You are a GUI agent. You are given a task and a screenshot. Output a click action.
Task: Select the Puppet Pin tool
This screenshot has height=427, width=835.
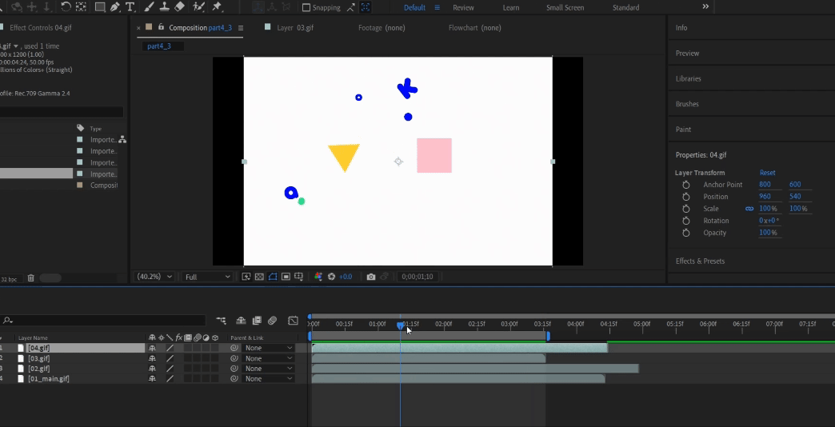point(217,7)
